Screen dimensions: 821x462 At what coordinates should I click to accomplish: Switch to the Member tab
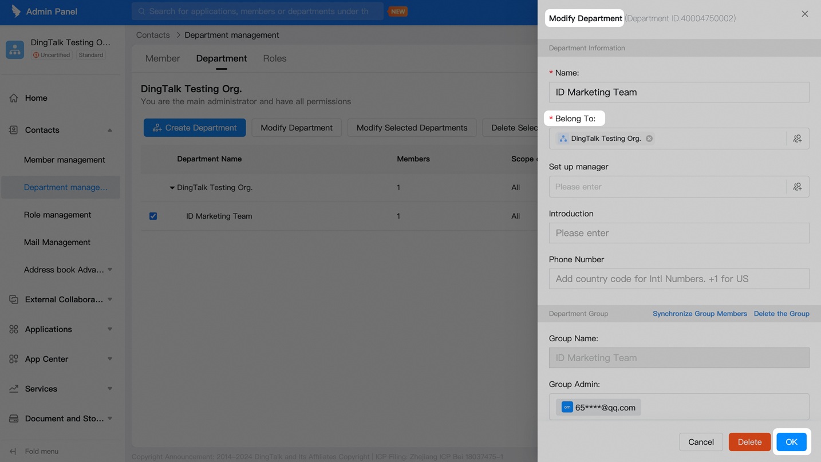tap(163, 58)
